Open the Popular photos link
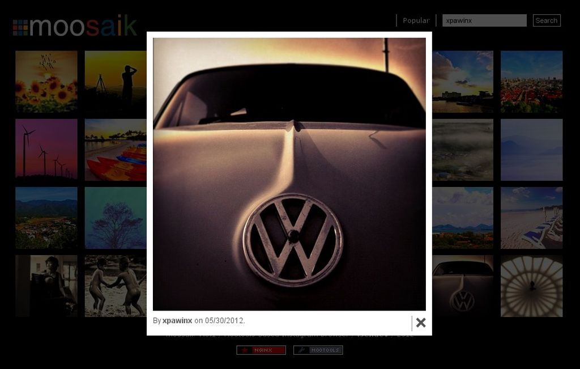 [x=416, y=21]
